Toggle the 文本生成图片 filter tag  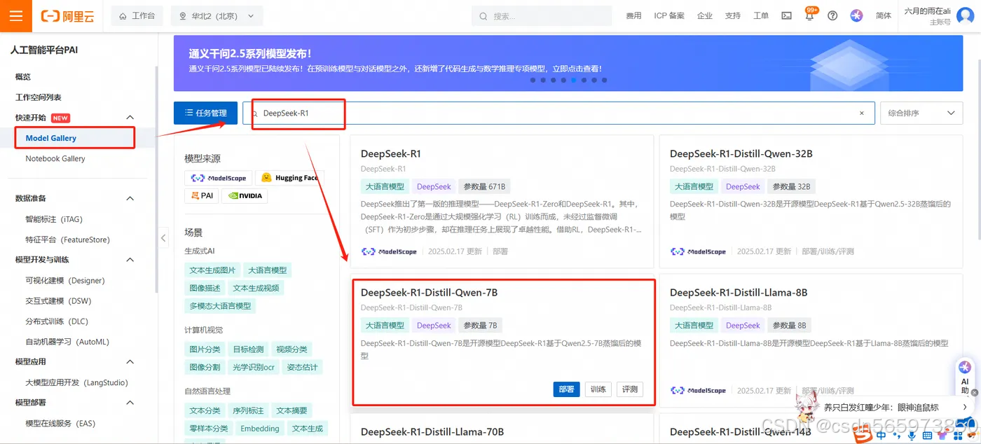click(x=212, y=270)
